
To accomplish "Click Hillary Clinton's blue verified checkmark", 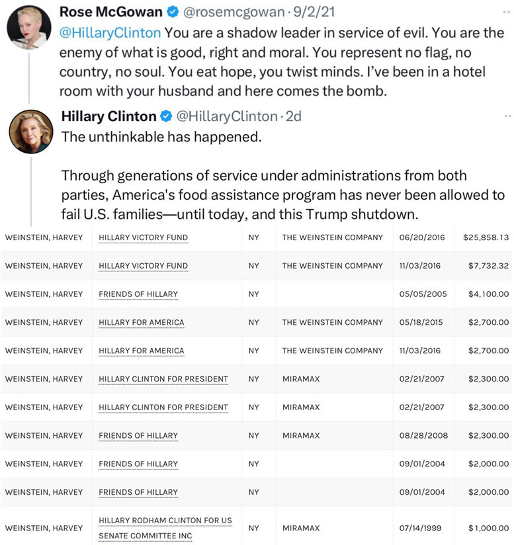I will 165,116.
